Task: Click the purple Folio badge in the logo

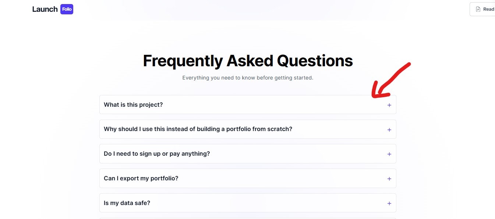Action: (67, 9)
